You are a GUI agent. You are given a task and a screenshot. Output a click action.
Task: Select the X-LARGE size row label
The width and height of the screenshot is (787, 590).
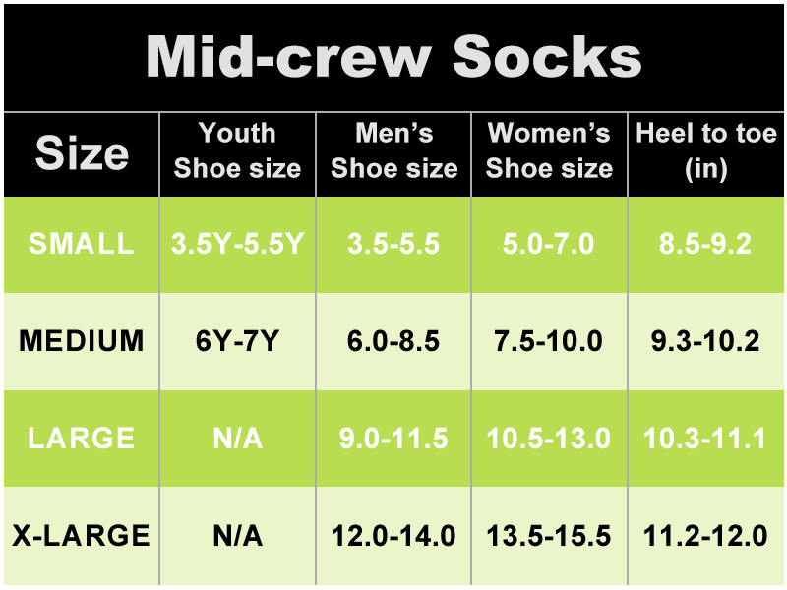point(82,536)
